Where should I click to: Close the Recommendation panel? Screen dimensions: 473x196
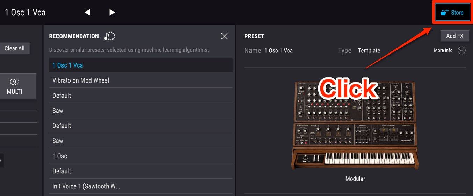coord(224,36)
